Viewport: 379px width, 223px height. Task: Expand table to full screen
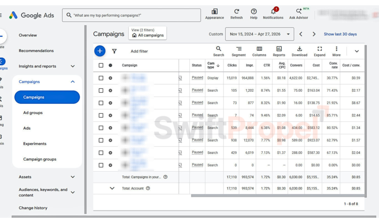(x=319, y=51)
